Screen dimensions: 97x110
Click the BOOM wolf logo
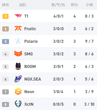[18, 66]
